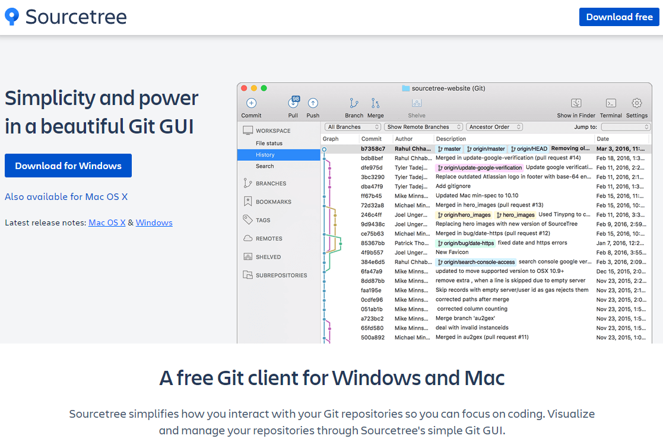This screenshot has height=445, width=663.
Task: Open the Jump to dropdown
Action: click(x=626, y=127)
